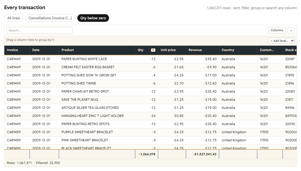Click the -£9.90 revenue cell

coord(203,67)
